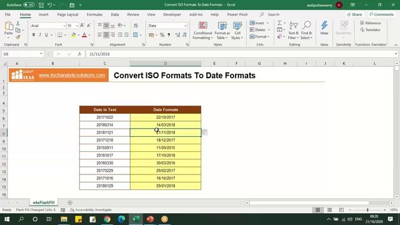The image size is (400, 225).
Task: Click the AutoSum sigma icon
Action: 279,23
